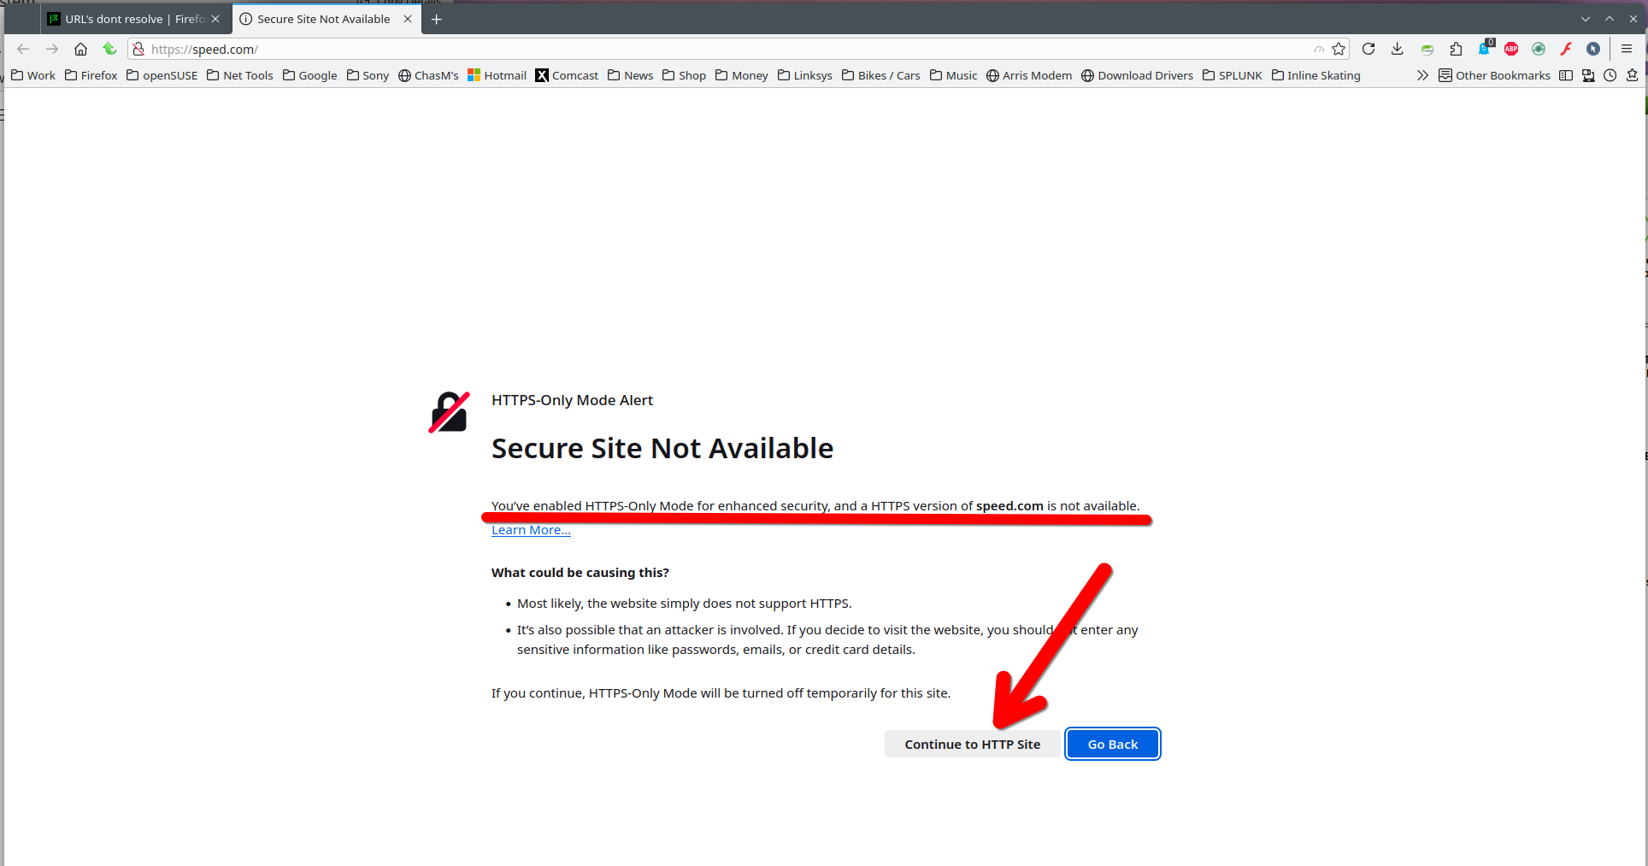Image resolution: width=1648 pixels, height=866 pixels.
Task: Click Continue to HTTP Site button
Action: pyautogui.click(x=973, y=744)
